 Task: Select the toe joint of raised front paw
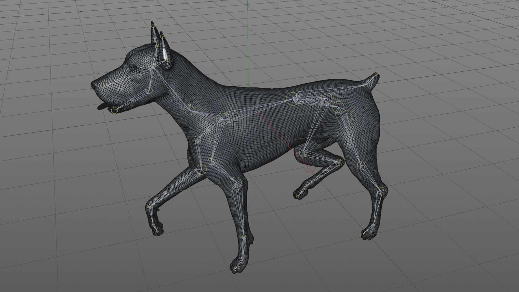tap(157, 231)
